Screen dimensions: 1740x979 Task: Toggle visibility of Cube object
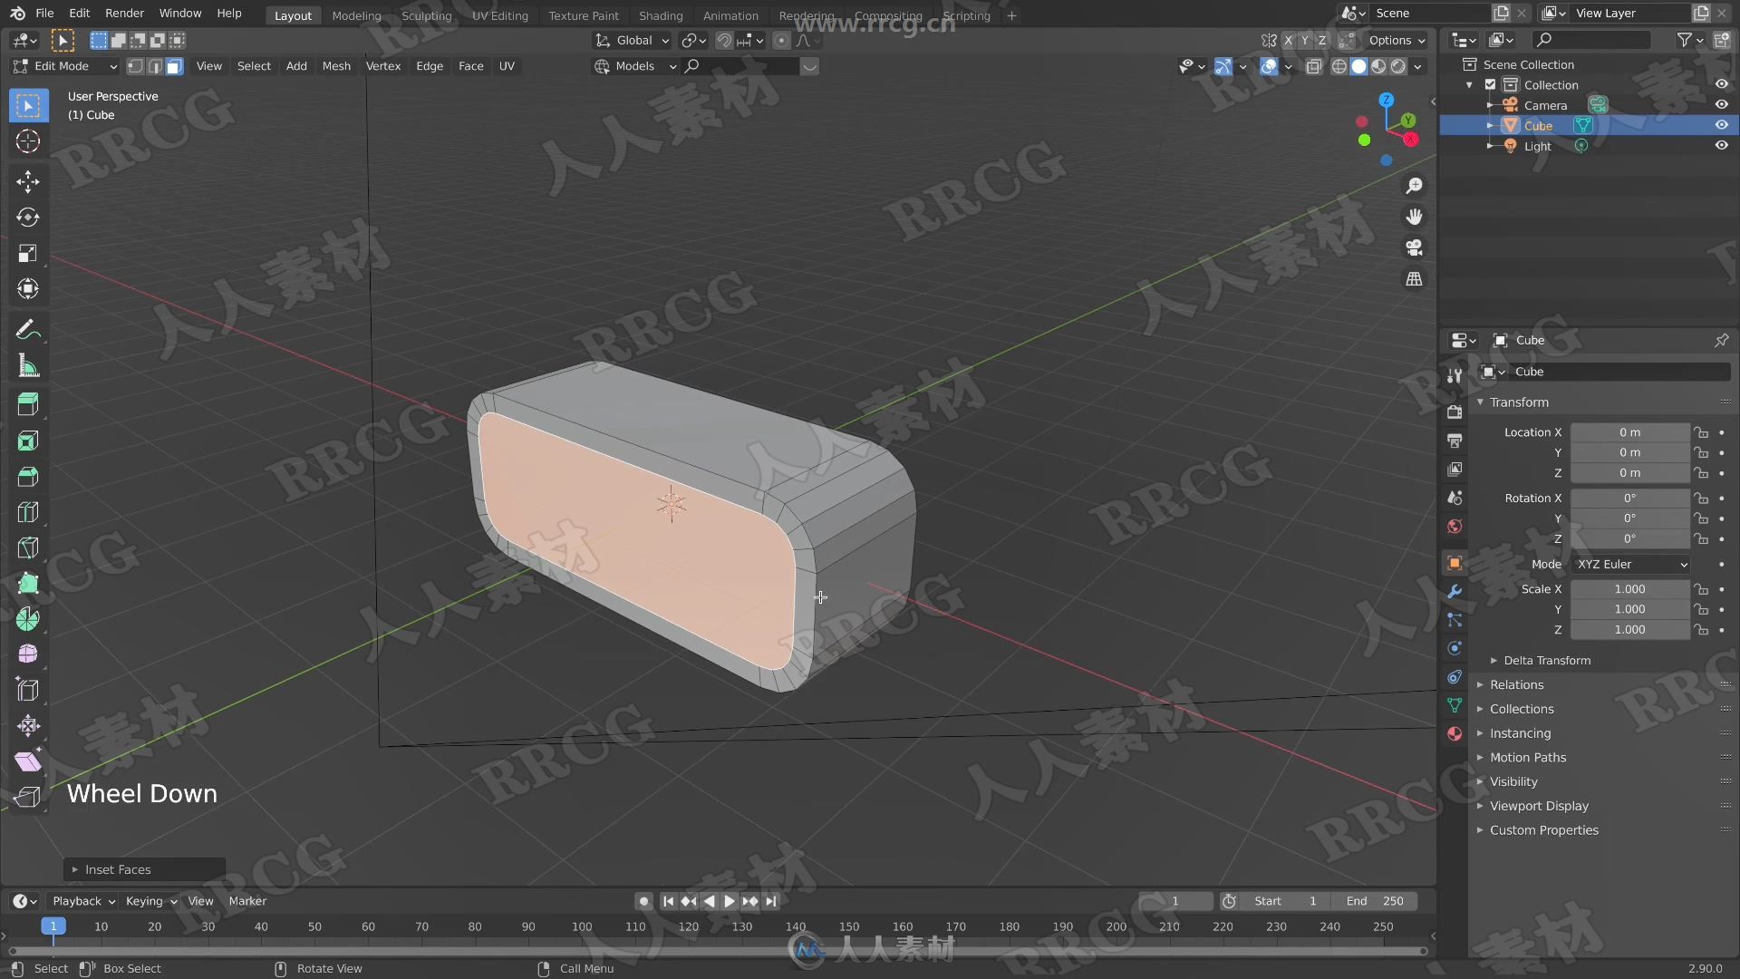[x=1724, y=125]
